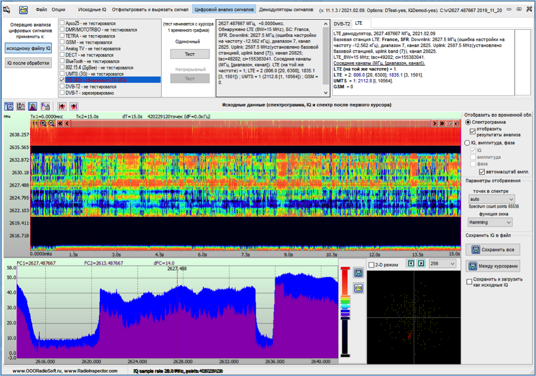Jump spectrogram forward with double right arrow
The image size is (536, 376).
click(x=442, y=123)
